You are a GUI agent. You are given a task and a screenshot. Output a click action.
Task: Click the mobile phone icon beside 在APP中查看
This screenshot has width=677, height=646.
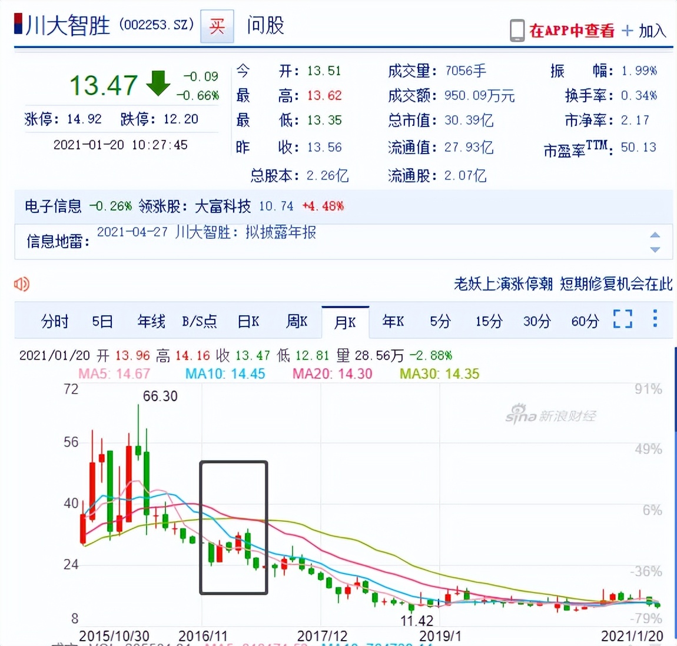coord(516,30)
